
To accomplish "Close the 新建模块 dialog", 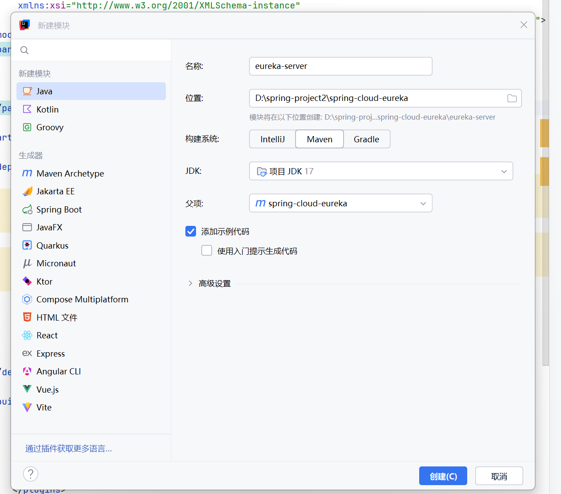I will pyautogui.click(x=524, y=25).
